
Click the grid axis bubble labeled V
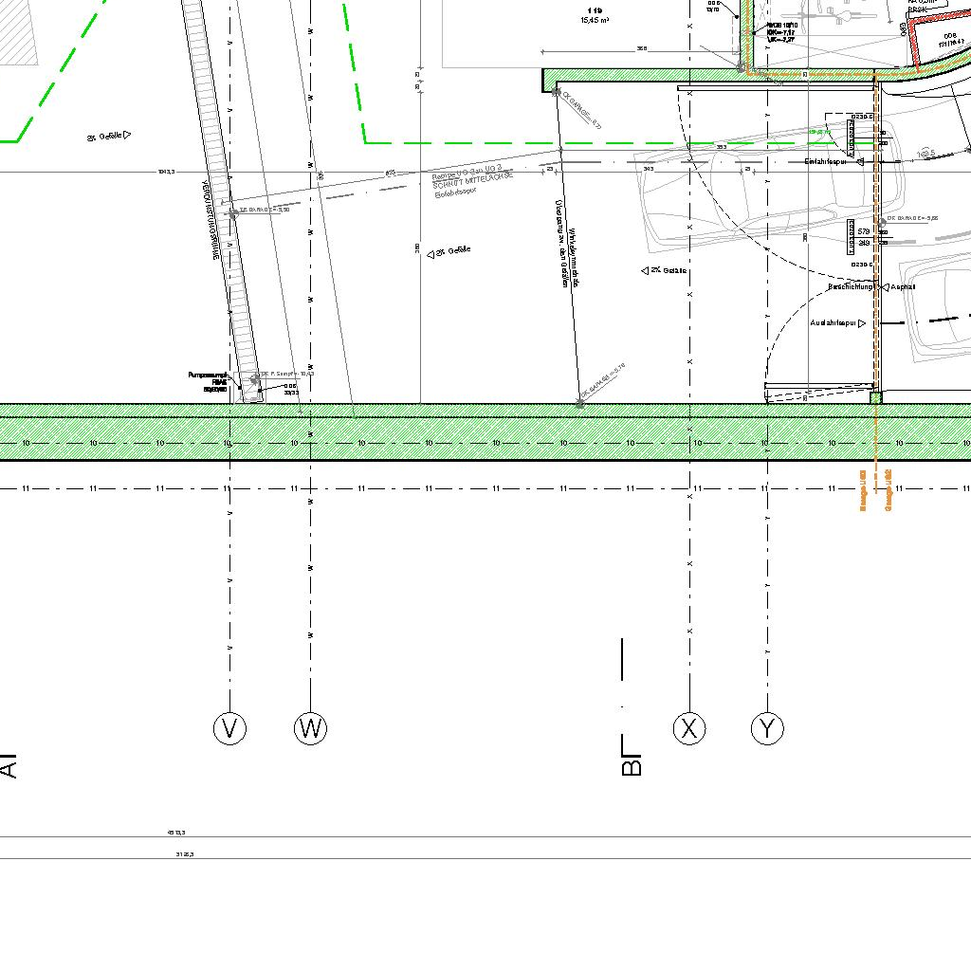click(x=229, y=728)
